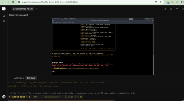
Task: Open the camera extension icon
Action: coord(177,2)
